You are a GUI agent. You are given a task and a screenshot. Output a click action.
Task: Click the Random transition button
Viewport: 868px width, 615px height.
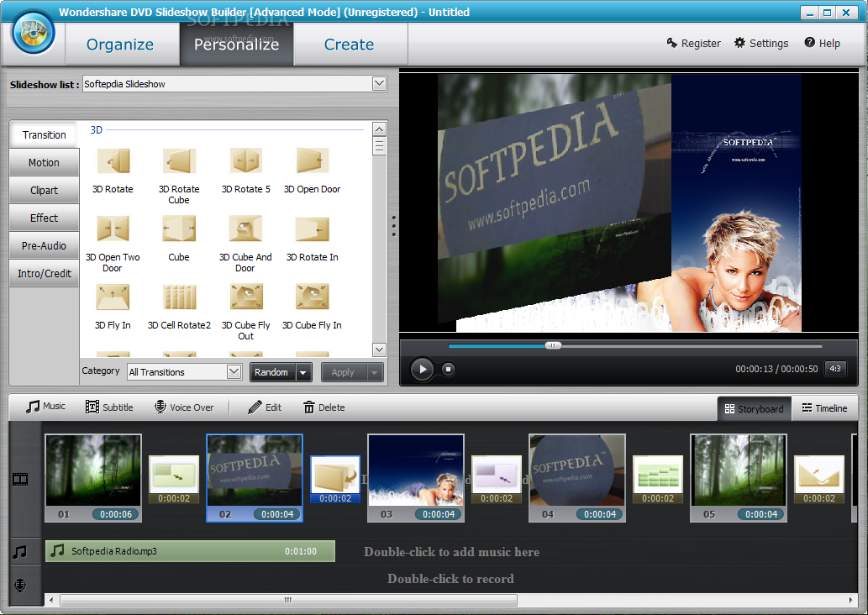click(x=272, y=372)
